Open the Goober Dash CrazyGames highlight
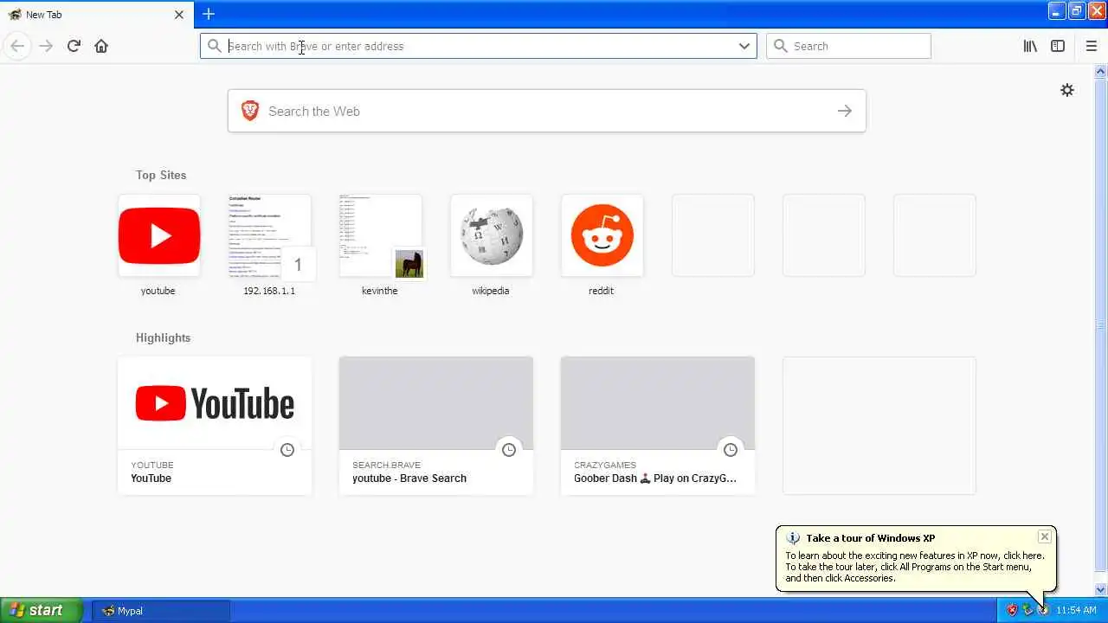Screen dimensions: 1108x623 658,426
